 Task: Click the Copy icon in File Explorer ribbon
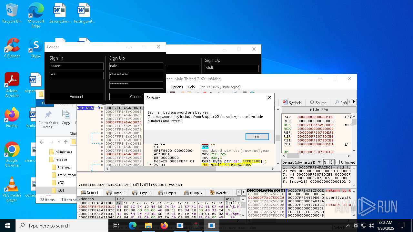click(x=66, y=118)
